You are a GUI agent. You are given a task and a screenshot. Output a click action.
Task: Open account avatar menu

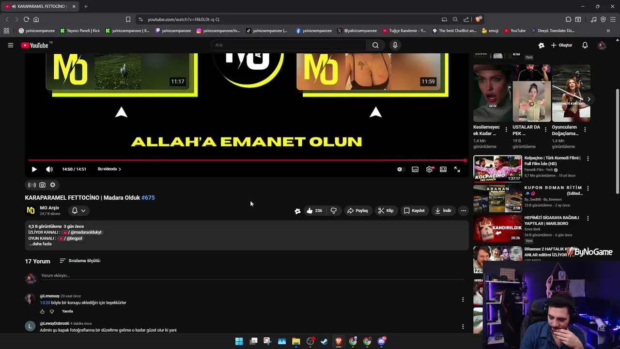point(602,45)
